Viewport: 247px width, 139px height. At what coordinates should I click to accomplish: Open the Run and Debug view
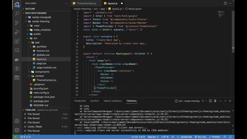[x=17, y=32]
